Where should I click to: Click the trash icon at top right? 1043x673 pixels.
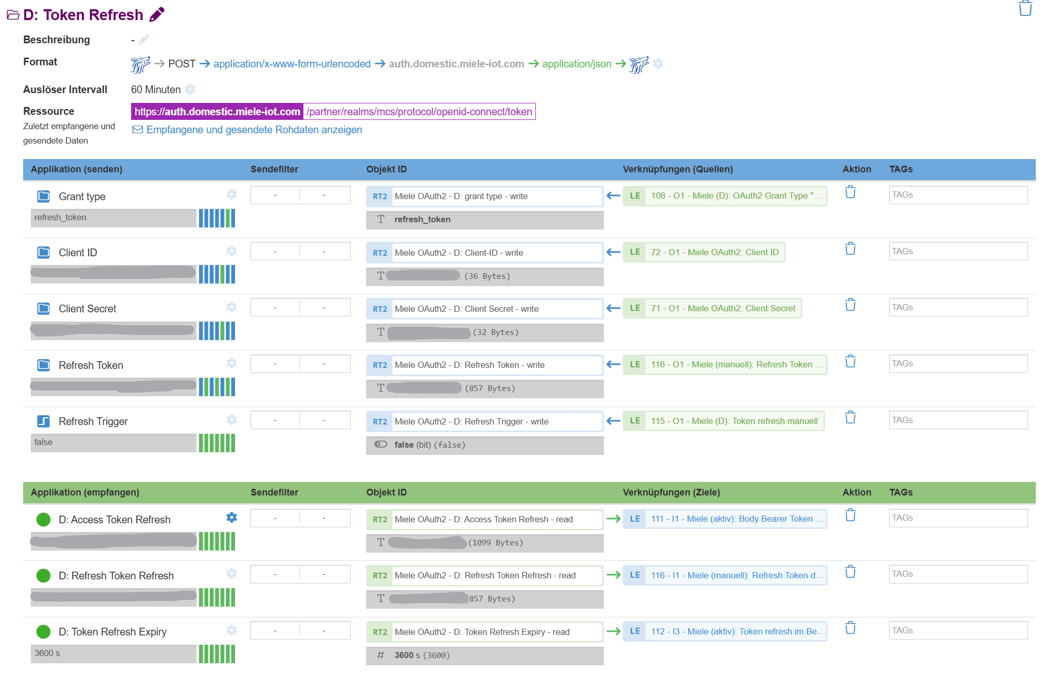pos(1025,9)
